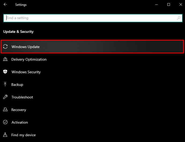The width and height of the screenshot is (185, 142).
Task: Select the Troubleshoot option
Action: pos(22,97)
